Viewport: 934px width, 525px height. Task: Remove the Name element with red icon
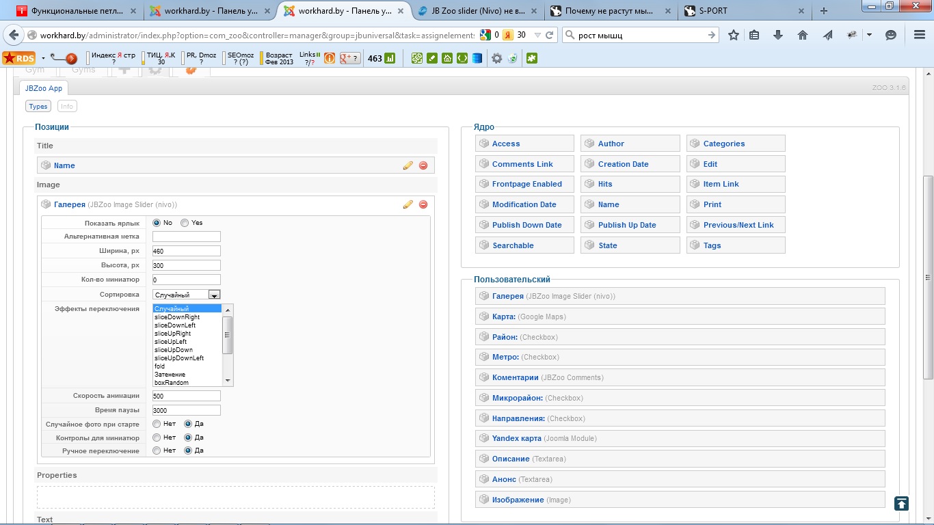[423, 165]
